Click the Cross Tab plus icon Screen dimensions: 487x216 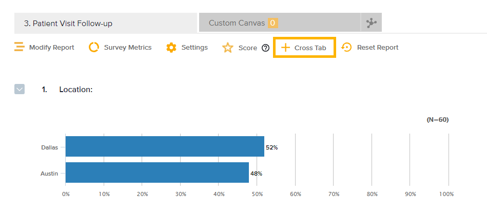tap(286, 48)
